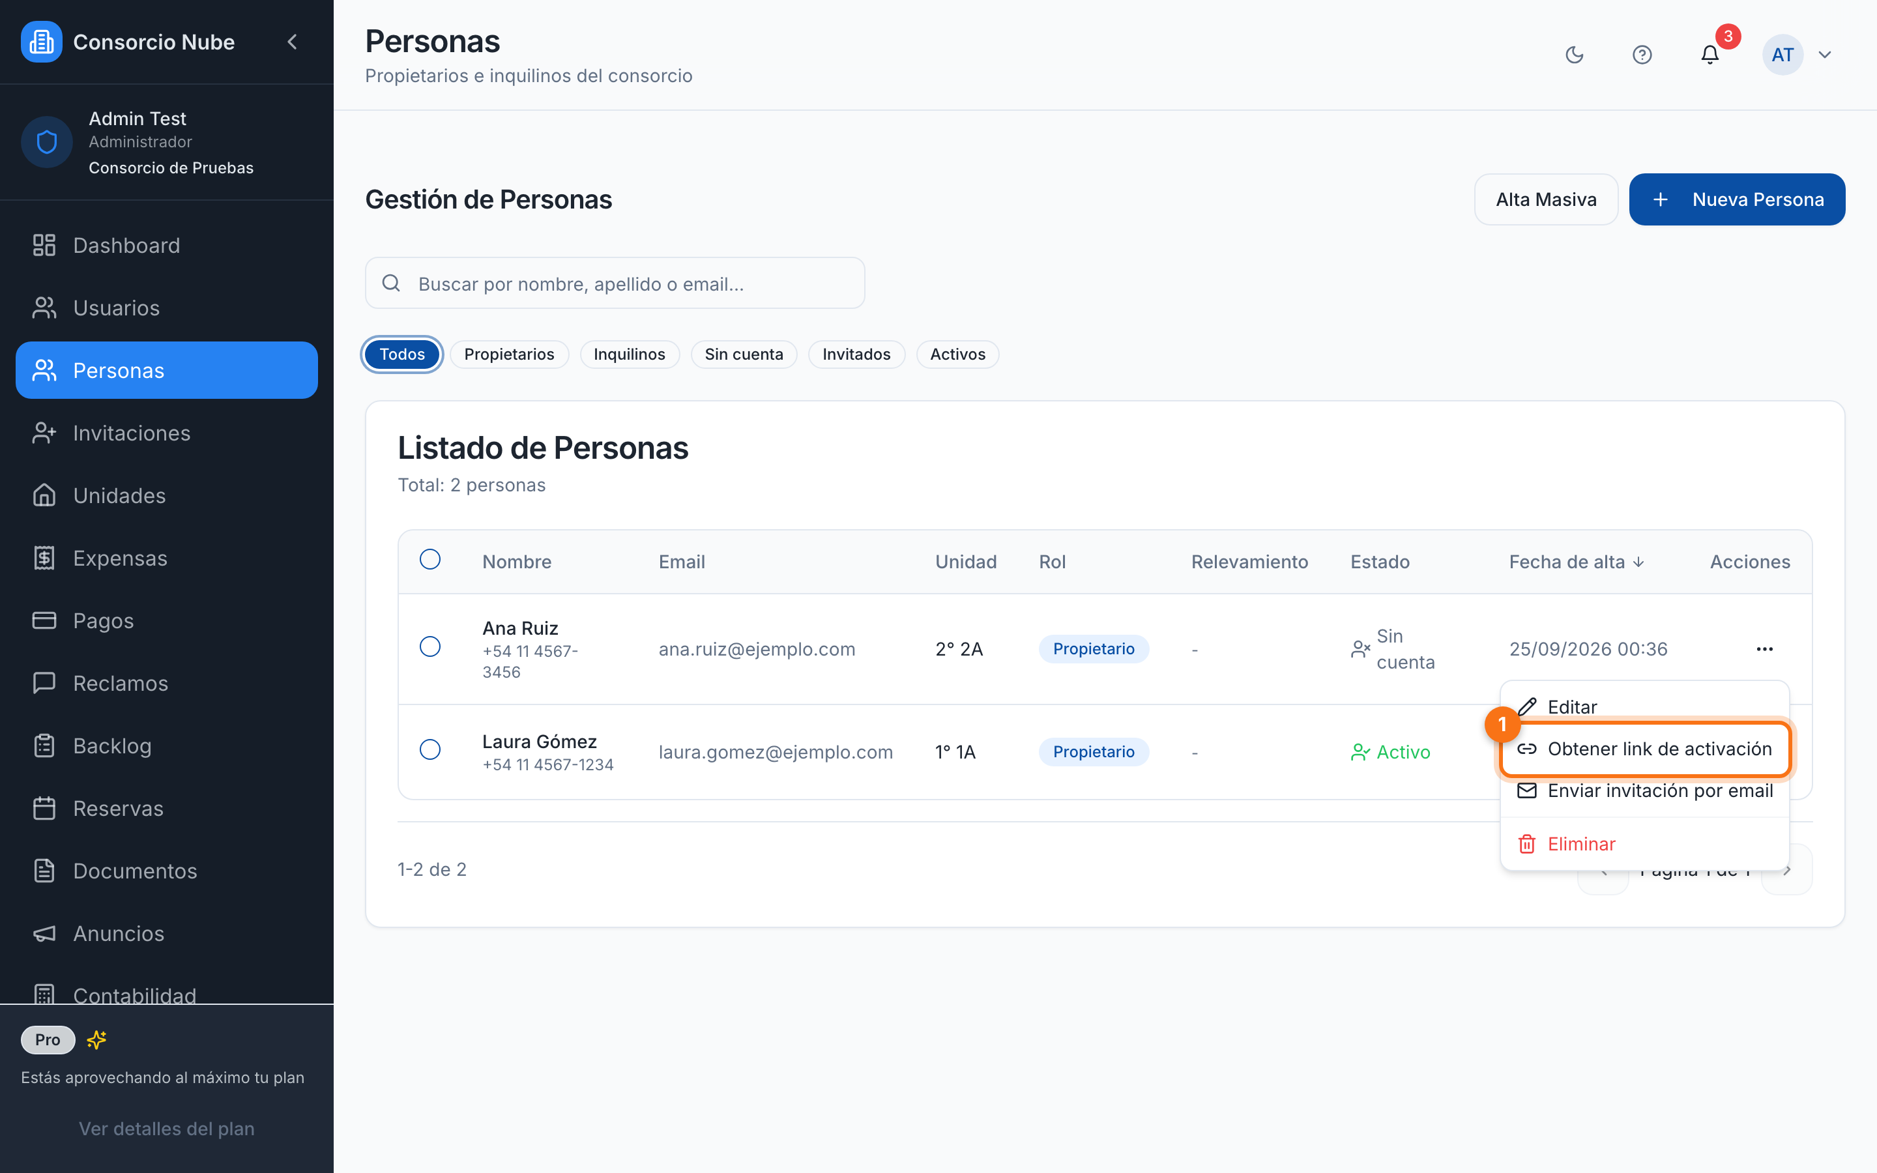
Task: Open Reclamos in the sidebar
Action: pos(167,684)
